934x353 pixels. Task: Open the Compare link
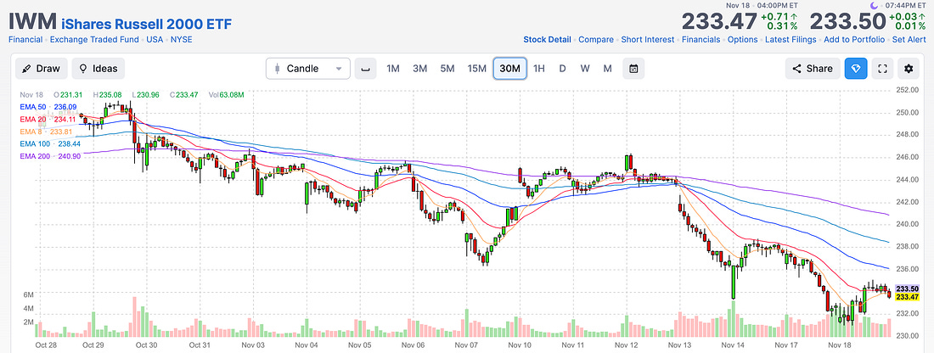pyautogui.click(x=596, y=40)
